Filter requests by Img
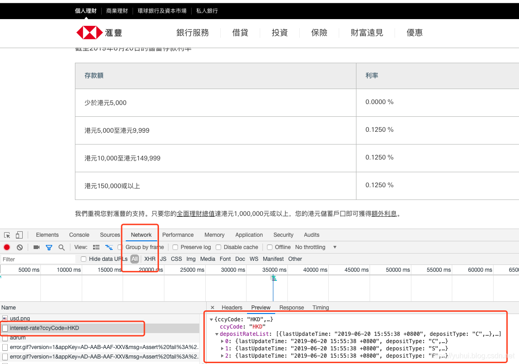The height and width of the screenshot is (364, 519). [191, 259]
